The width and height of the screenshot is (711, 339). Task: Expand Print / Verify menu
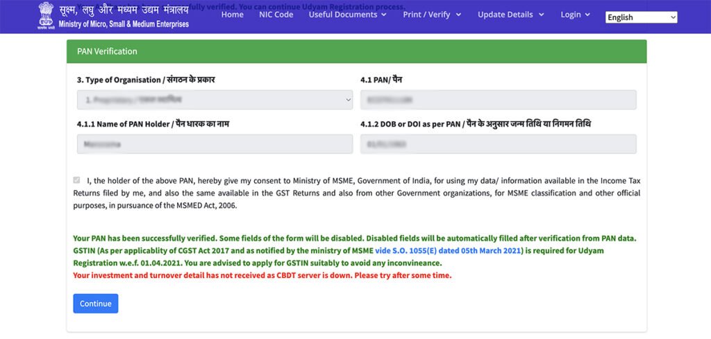pos(432,15)
